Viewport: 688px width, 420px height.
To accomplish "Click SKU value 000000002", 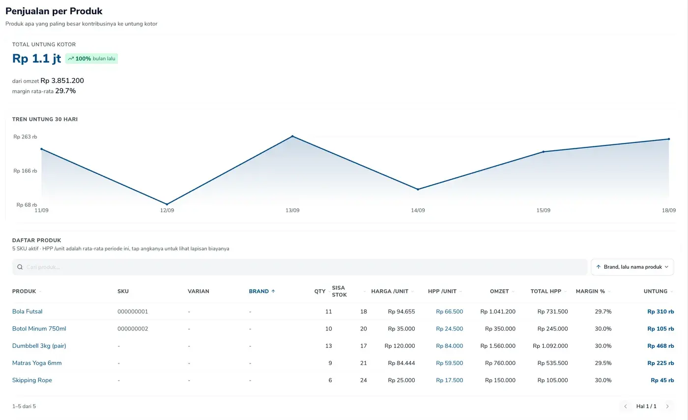I will point(133,329).
